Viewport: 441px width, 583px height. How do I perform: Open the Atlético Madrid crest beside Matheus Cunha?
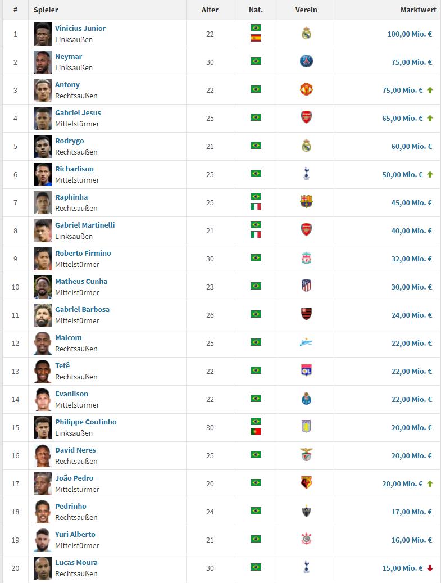pyautogui.click(x=306, y=287)
